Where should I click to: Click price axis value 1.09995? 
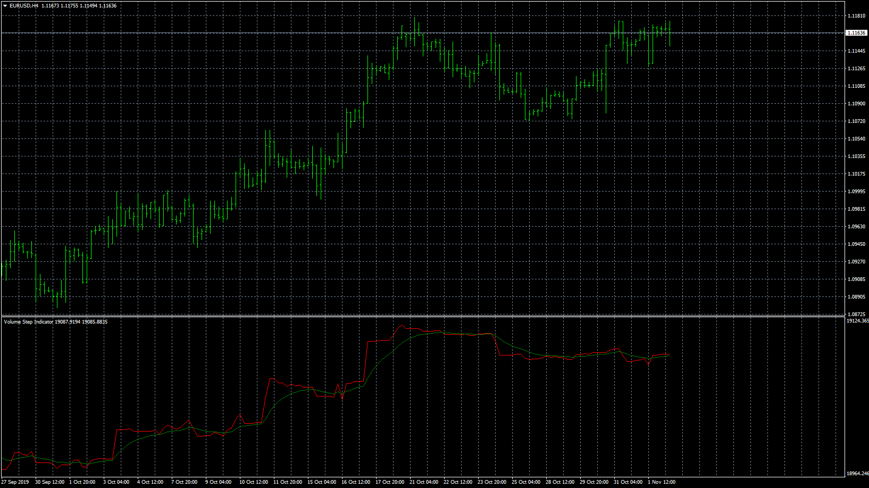click(856, 192)
